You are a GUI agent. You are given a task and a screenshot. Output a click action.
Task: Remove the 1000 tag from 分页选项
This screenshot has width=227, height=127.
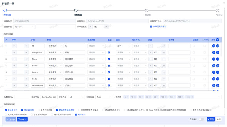(192, 97)
